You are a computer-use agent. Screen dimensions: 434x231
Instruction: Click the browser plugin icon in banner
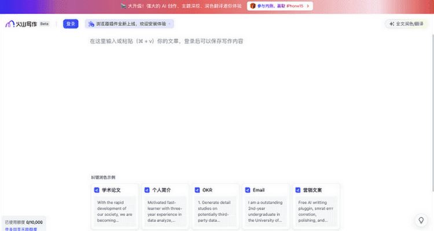[x=91, y=24]
